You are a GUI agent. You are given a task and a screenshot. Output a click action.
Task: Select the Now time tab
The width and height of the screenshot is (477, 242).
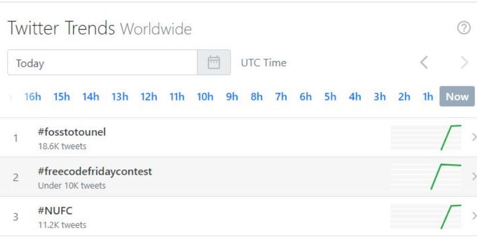457,97
